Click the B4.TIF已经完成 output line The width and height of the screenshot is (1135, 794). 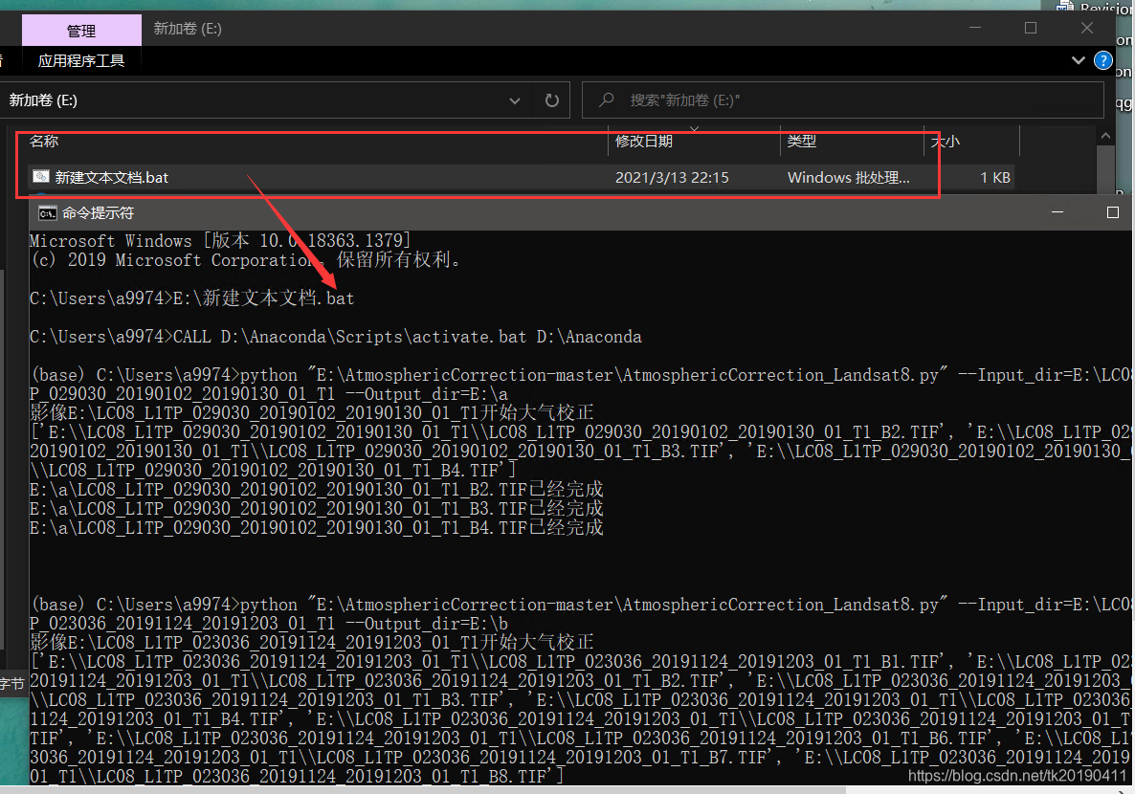(317, 528)
